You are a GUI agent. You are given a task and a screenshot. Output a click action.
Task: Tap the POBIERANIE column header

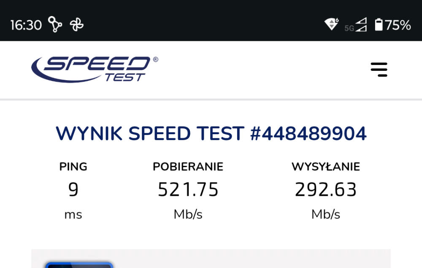[x=188, y=166]
